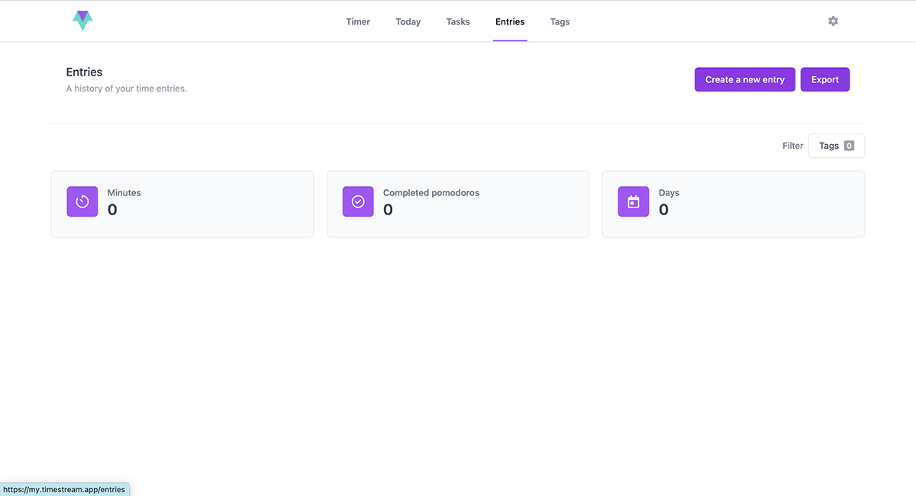Viewport: 916px width, 496px height.
Task: Click the Days statistics card
Action: [733, 204]
